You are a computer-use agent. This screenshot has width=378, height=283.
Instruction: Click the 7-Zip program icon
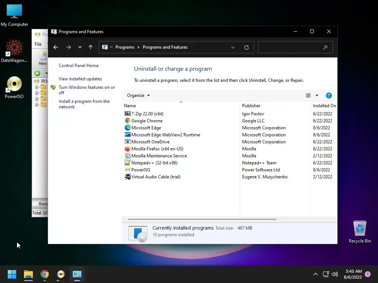127,113
